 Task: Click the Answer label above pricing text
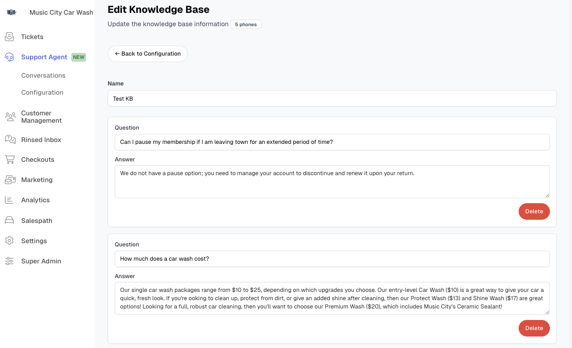(125, 276)
